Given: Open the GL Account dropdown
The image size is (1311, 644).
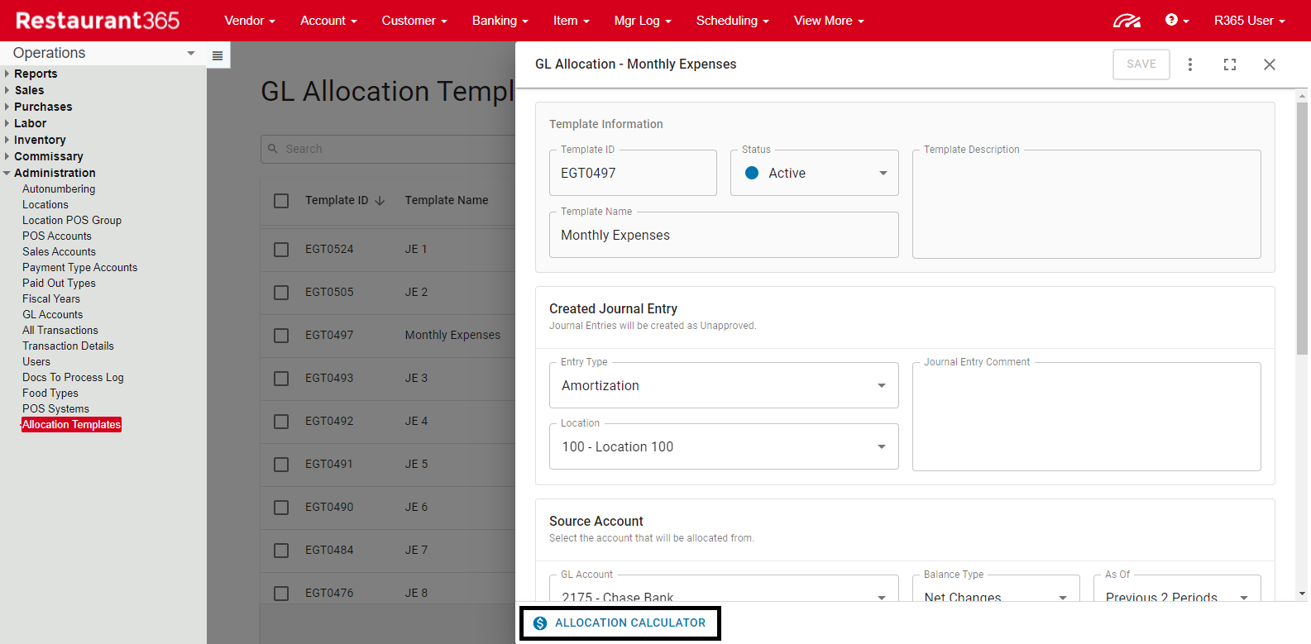Looking at the screenshot, I should (x=724, y=589).
